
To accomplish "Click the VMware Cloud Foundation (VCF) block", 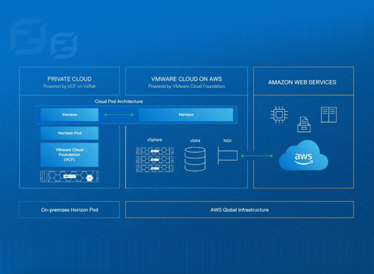I will pos(69,154).
